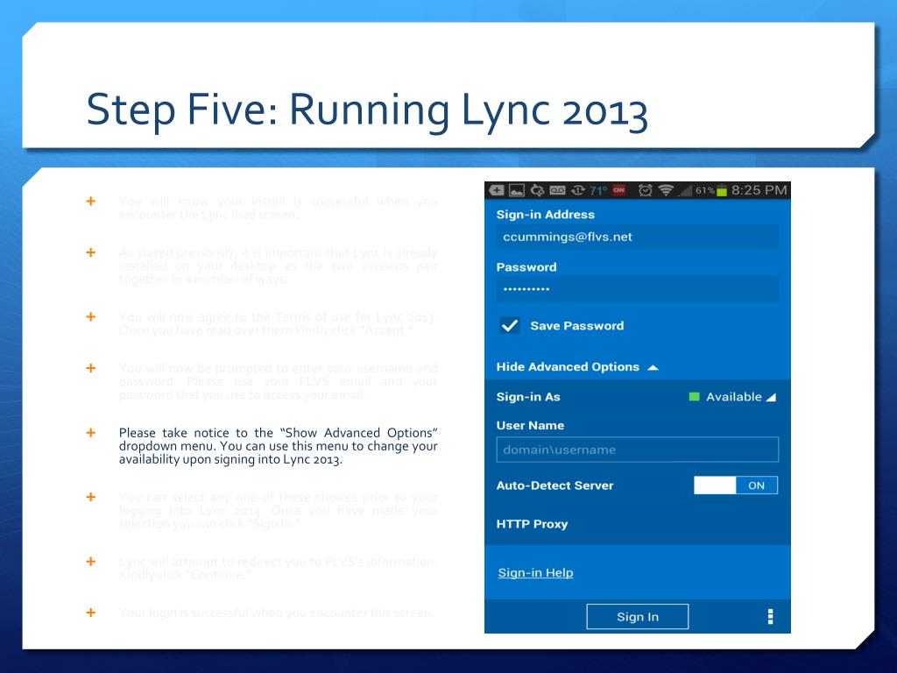Tap the red CNN notification icon
The height and width of the screenshot is (673, 897).
619,190
